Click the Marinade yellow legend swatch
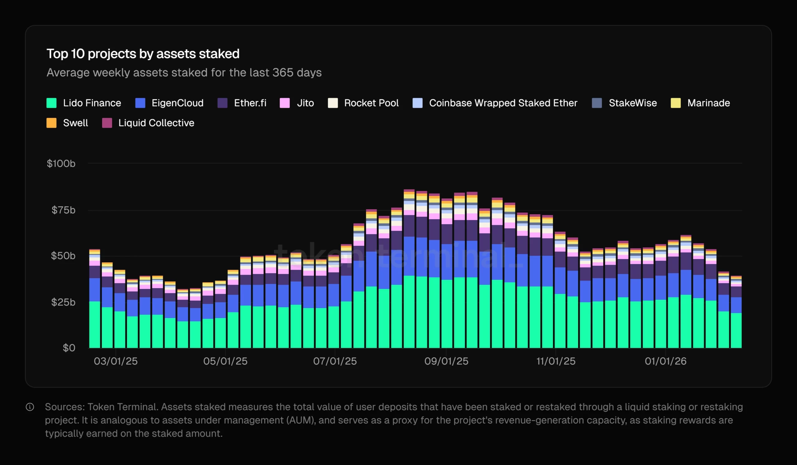Screen dimensions: 797x465 (676, 103)
